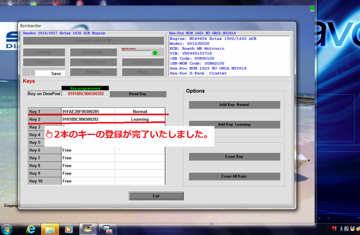The width and height of the screenshot is (360, 235).
Task: Open the Keys button in the top panel
Action: tap(143, 72)
